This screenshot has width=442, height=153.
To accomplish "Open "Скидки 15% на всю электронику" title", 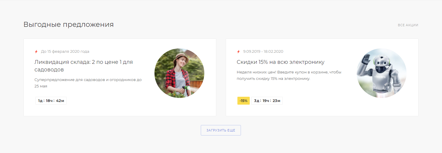I will (x=280, y=62).
